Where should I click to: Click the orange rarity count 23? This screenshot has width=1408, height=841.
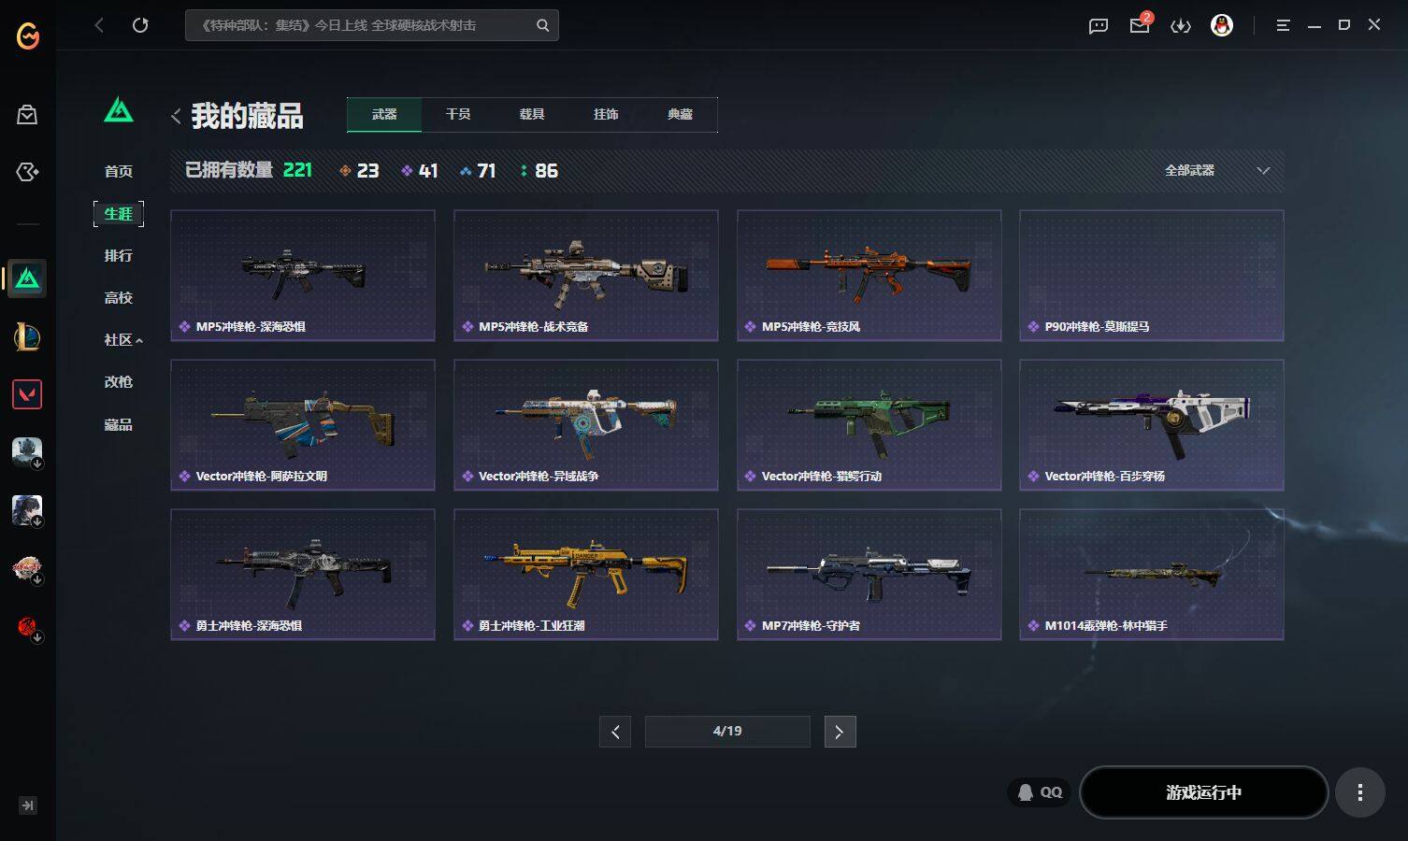[x=359, y=171]
